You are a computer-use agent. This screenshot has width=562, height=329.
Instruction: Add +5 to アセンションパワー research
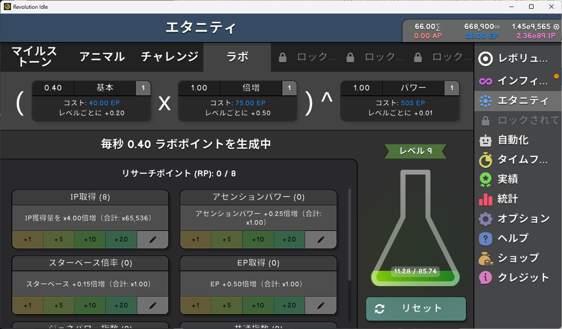pos(227,239)
